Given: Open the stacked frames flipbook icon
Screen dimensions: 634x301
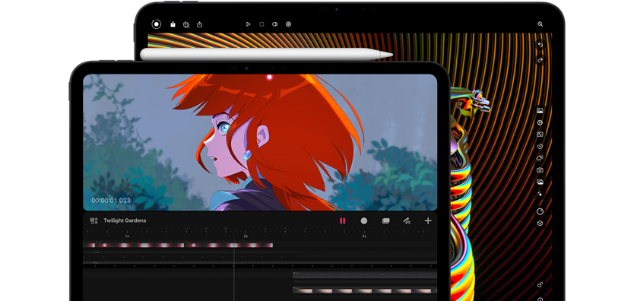Looking at the screenshot, I should point(385,220).
